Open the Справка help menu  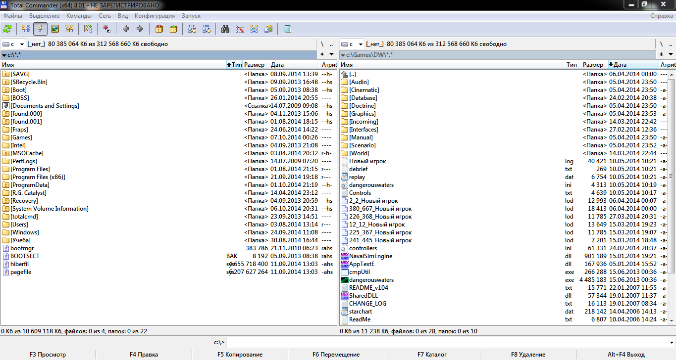coord(662,16)
